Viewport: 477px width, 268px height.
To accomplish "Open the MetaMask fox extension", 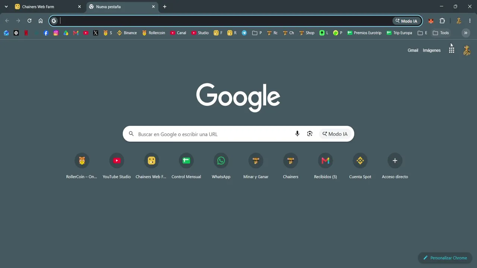I will click(431, 21).
